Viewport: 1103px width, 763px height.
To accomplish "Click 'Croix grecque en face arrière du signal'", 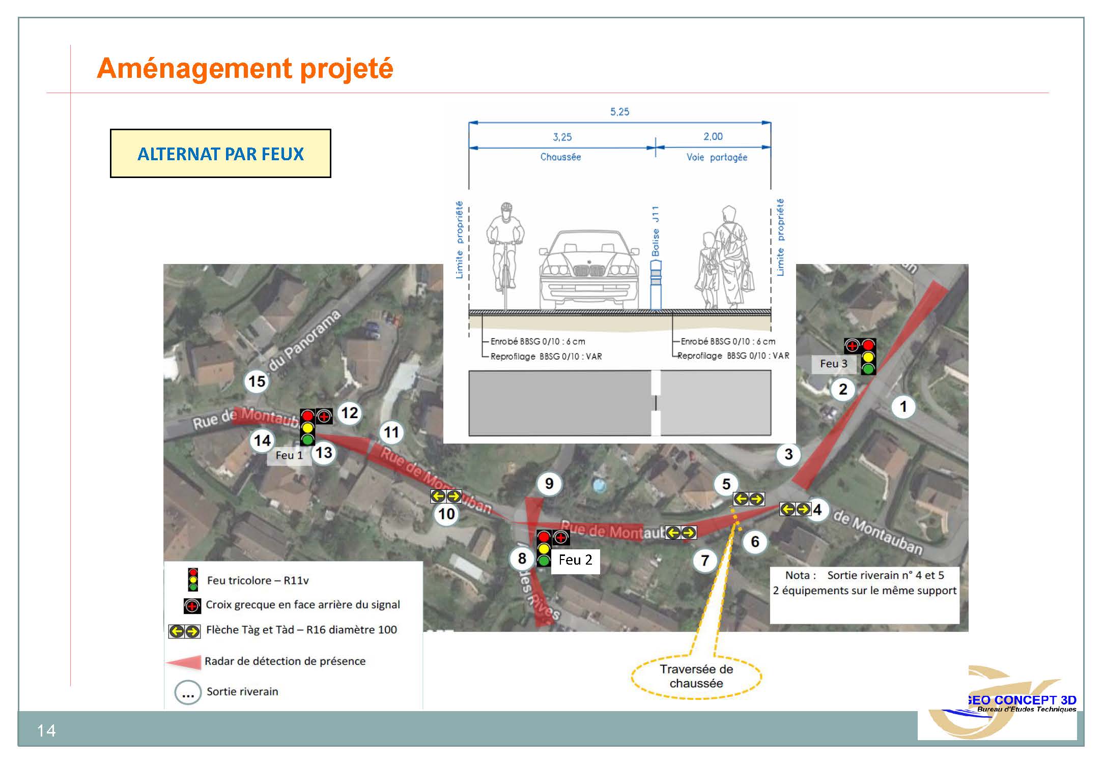I will coord(303,605).
